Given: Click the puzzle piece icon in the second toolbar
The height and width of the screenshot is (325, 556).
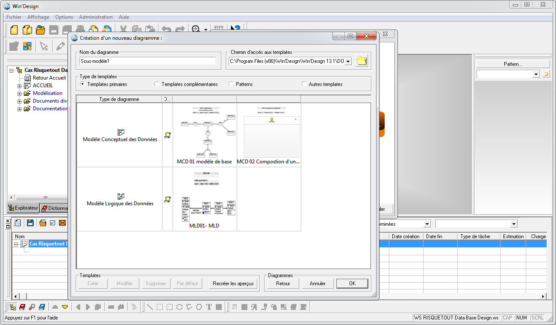Looking at the screenshot, I should tap(27, 46).
